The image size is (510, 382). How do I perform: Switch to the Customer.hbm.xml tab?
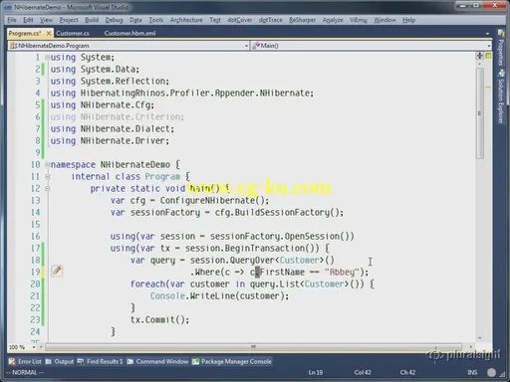(x=129, y=33)
